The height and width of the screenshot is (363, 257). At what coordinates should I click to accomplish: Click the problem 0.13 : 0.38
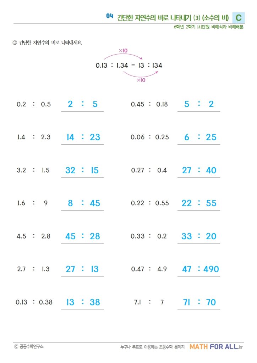coord(33,302)
